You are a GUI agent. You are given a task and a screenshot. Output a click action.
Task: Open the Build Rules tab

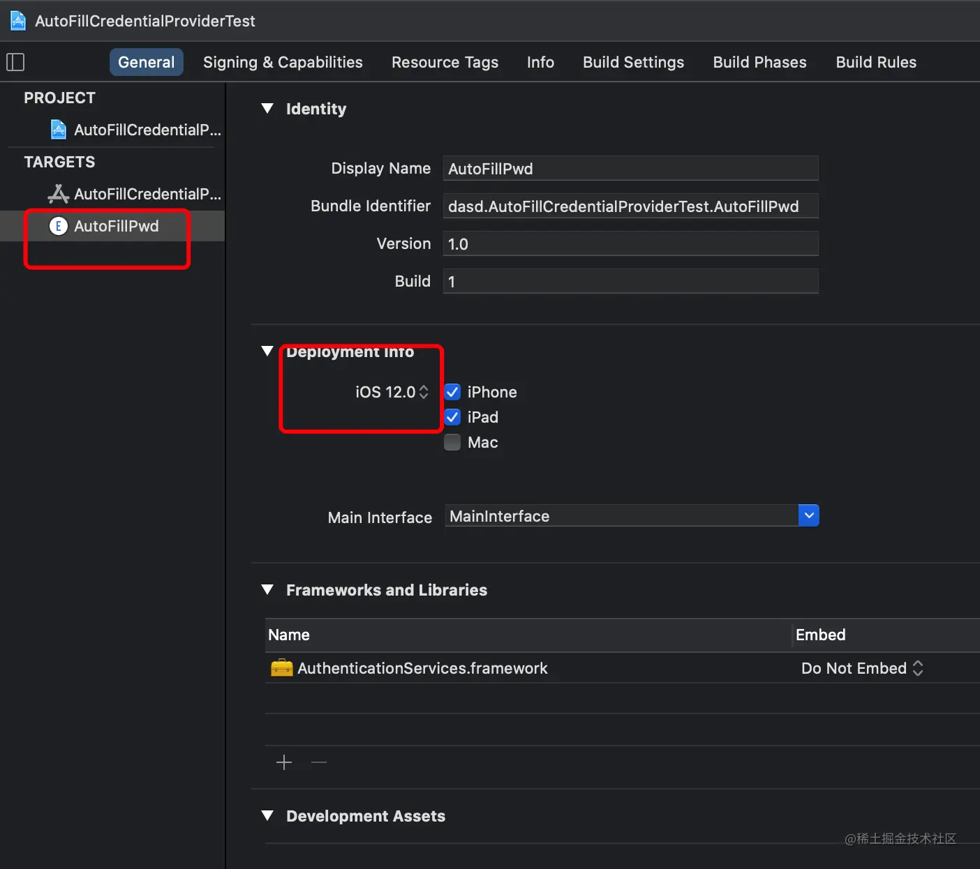click(876, 62)
